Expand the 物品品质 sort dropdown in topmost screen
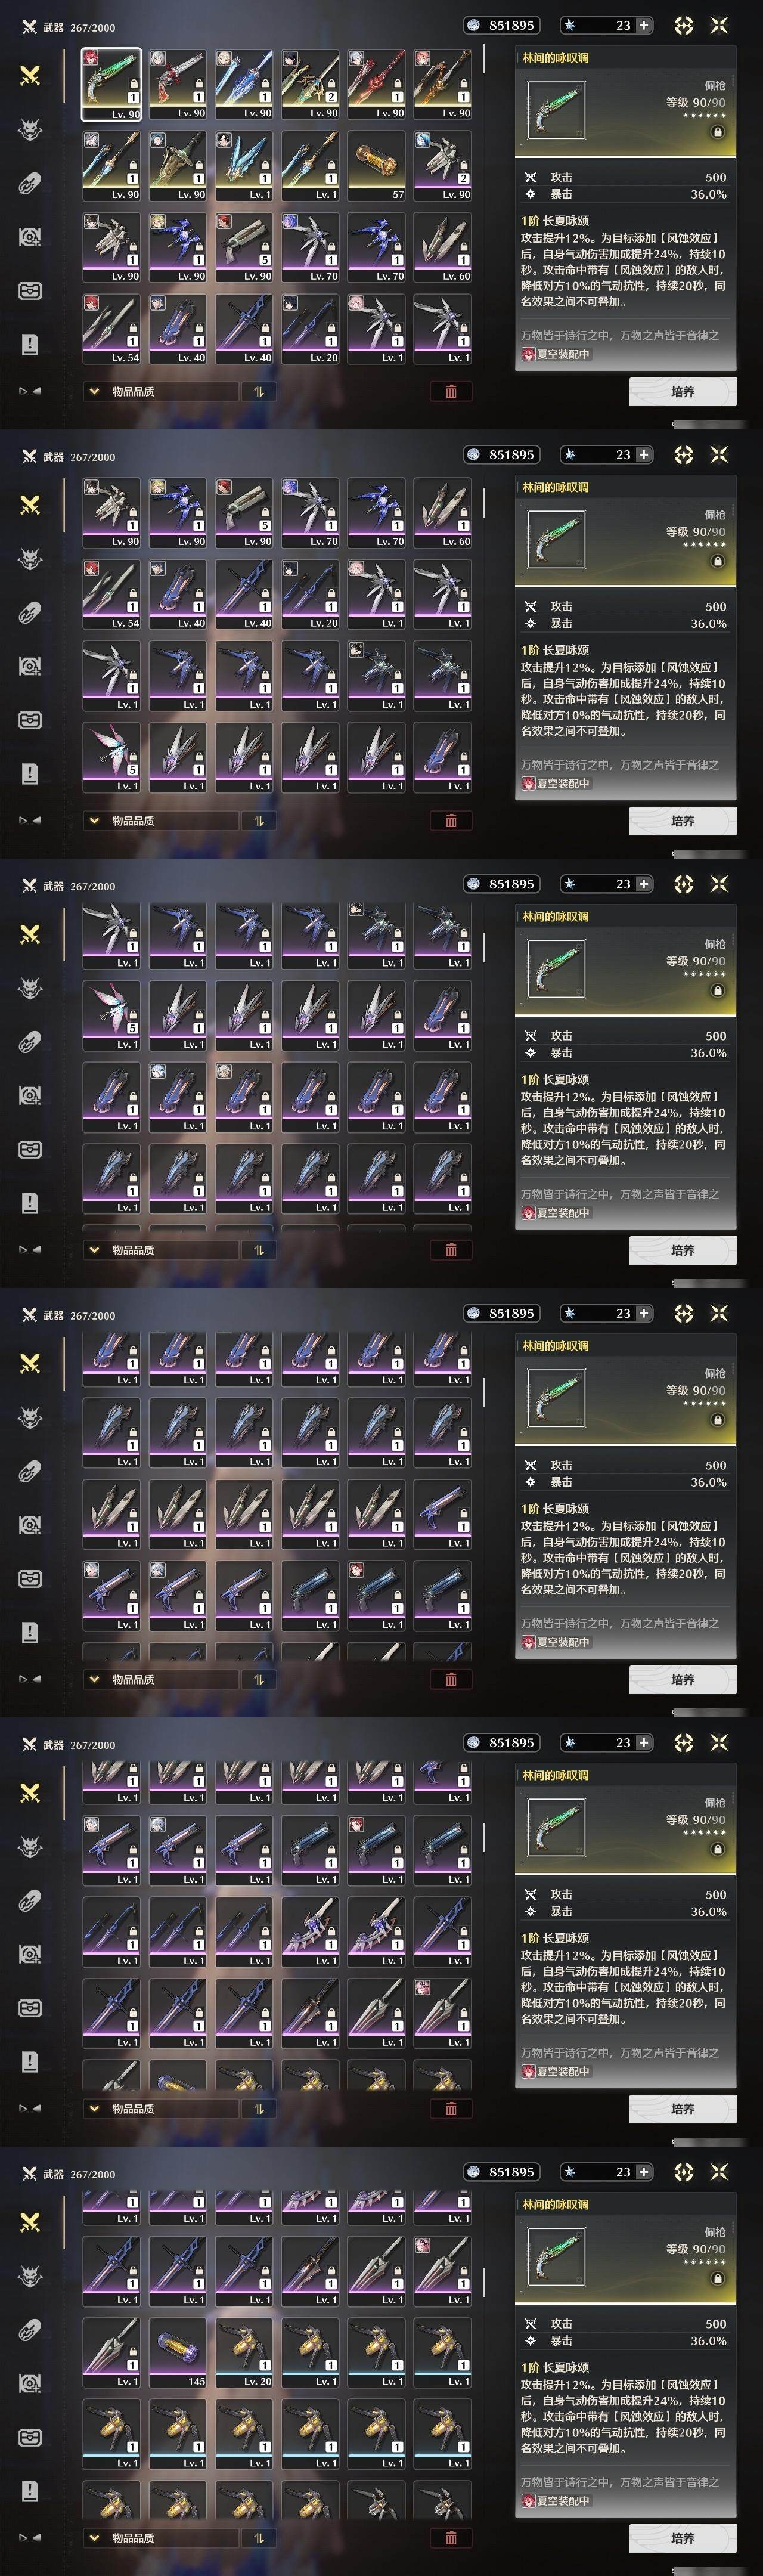The width and height of the screenshot is (763, 2576). [x=160, y=391]
